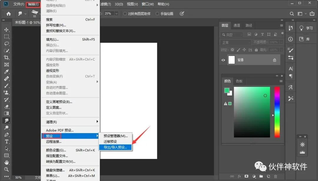318x181 pixels.
Task: Select the Eraser tool
Action: click(x=6, y=106)
